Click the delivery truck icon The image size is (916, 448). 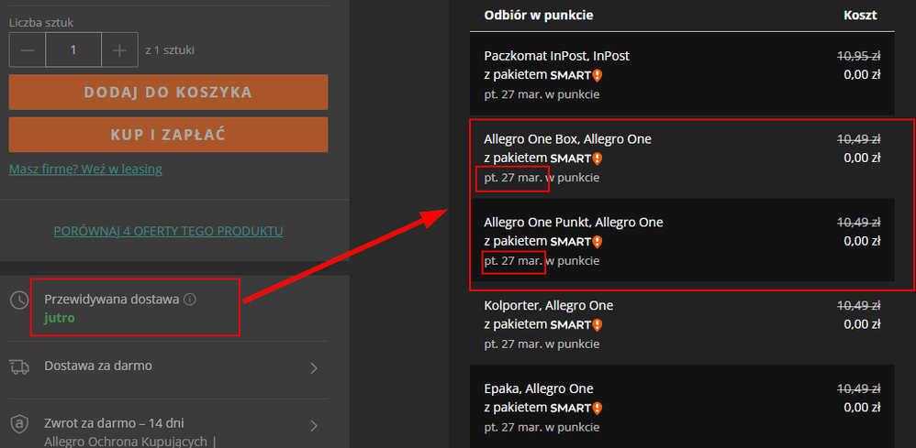pyautogui.click(x=19, y=366)
